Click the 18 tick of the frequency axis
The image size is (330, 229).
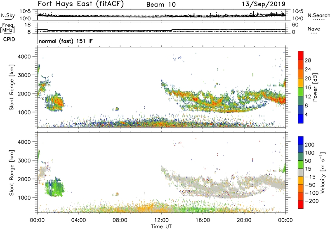point(28,25)
